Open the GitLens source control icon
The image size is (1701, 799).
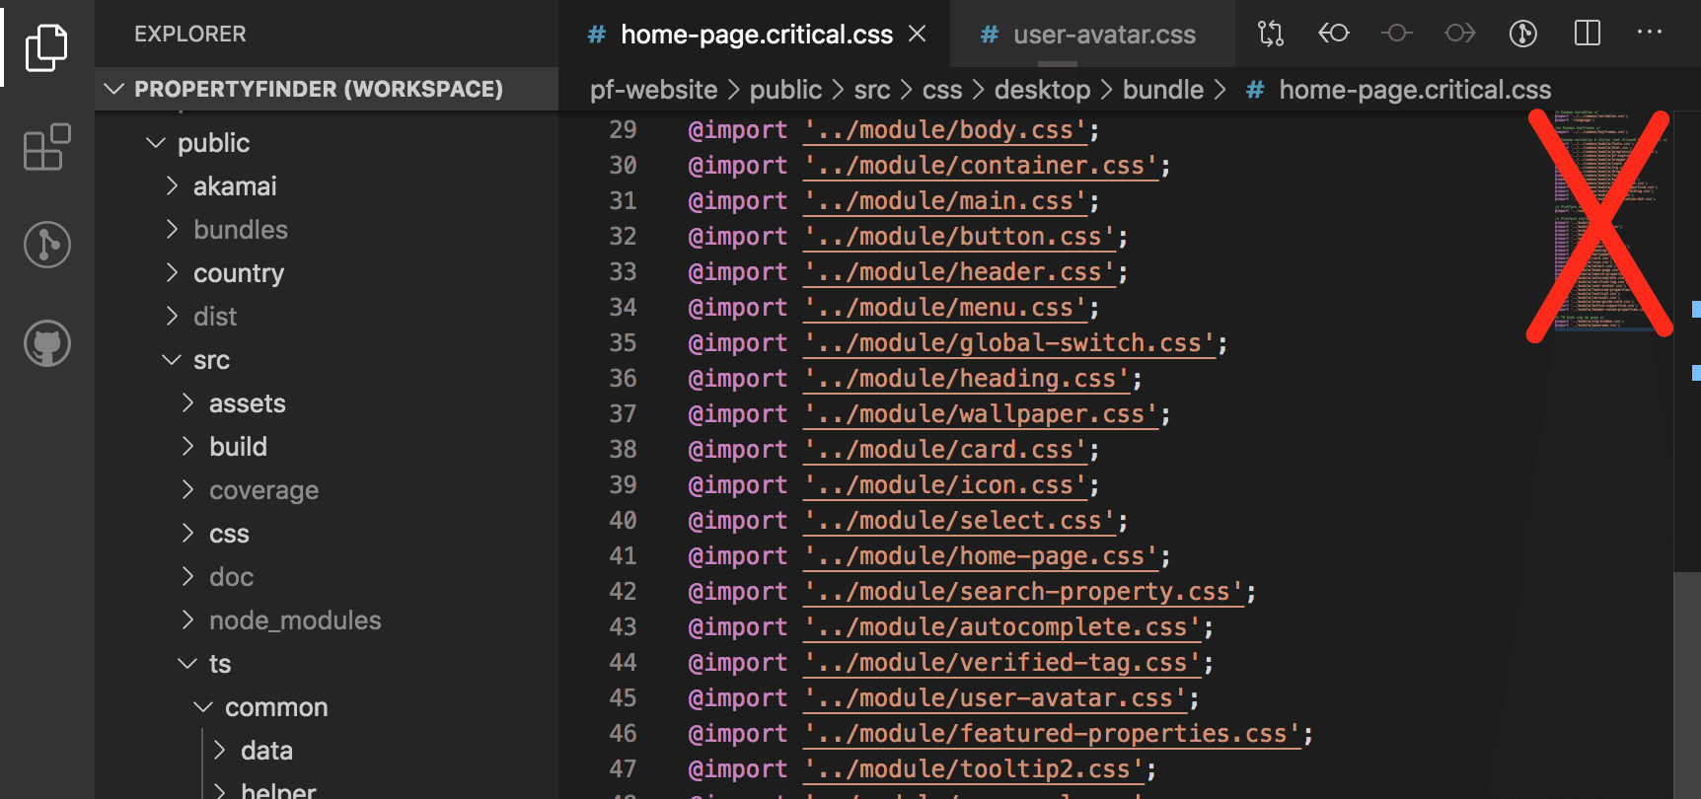46,245
